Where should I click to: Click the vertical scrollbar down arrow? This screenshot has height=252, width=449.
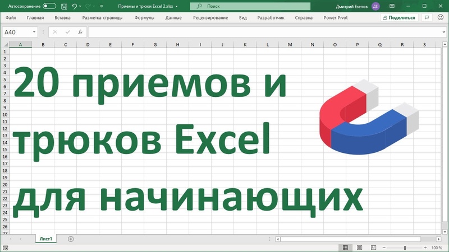coord(445,232)
